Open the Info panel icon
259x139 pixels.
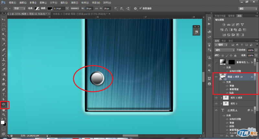coord(209,84)
